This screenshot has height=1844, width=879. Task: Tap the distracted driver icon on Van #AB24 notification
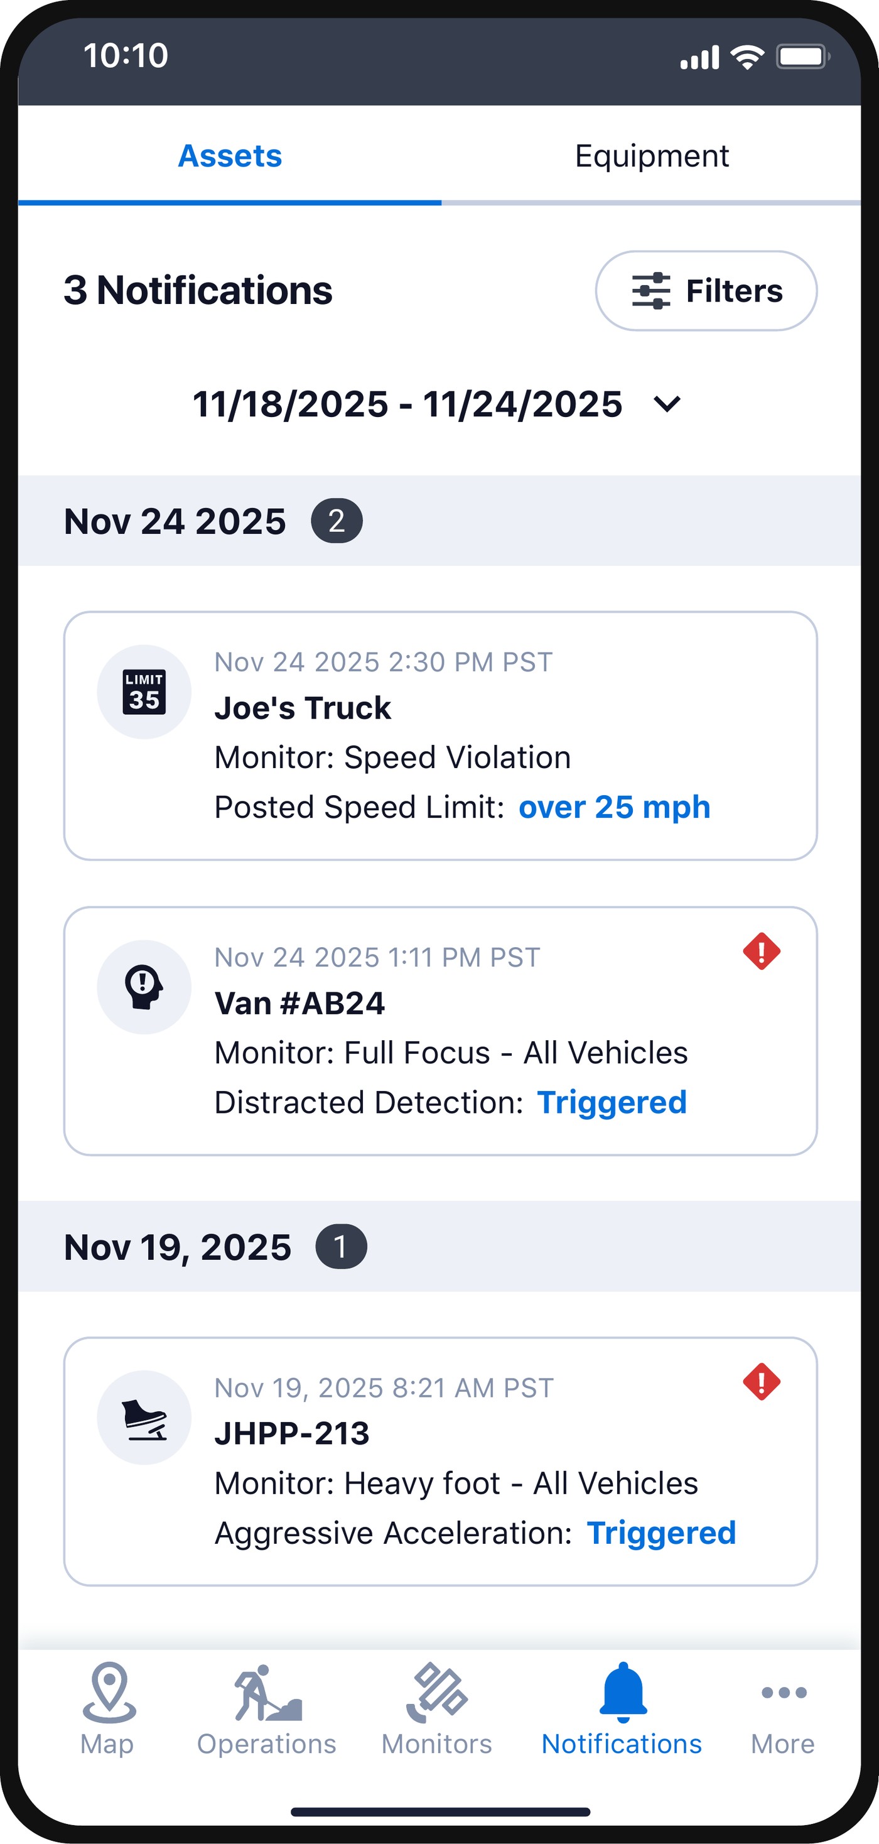[x=143, y=987]
